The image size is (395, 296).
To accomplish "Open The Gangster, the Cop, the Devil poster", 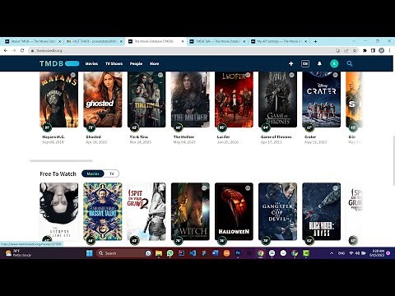I will [x=277, y=211].
